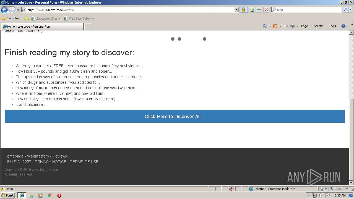Click the red Opera taskbar icon

[59, 195]
